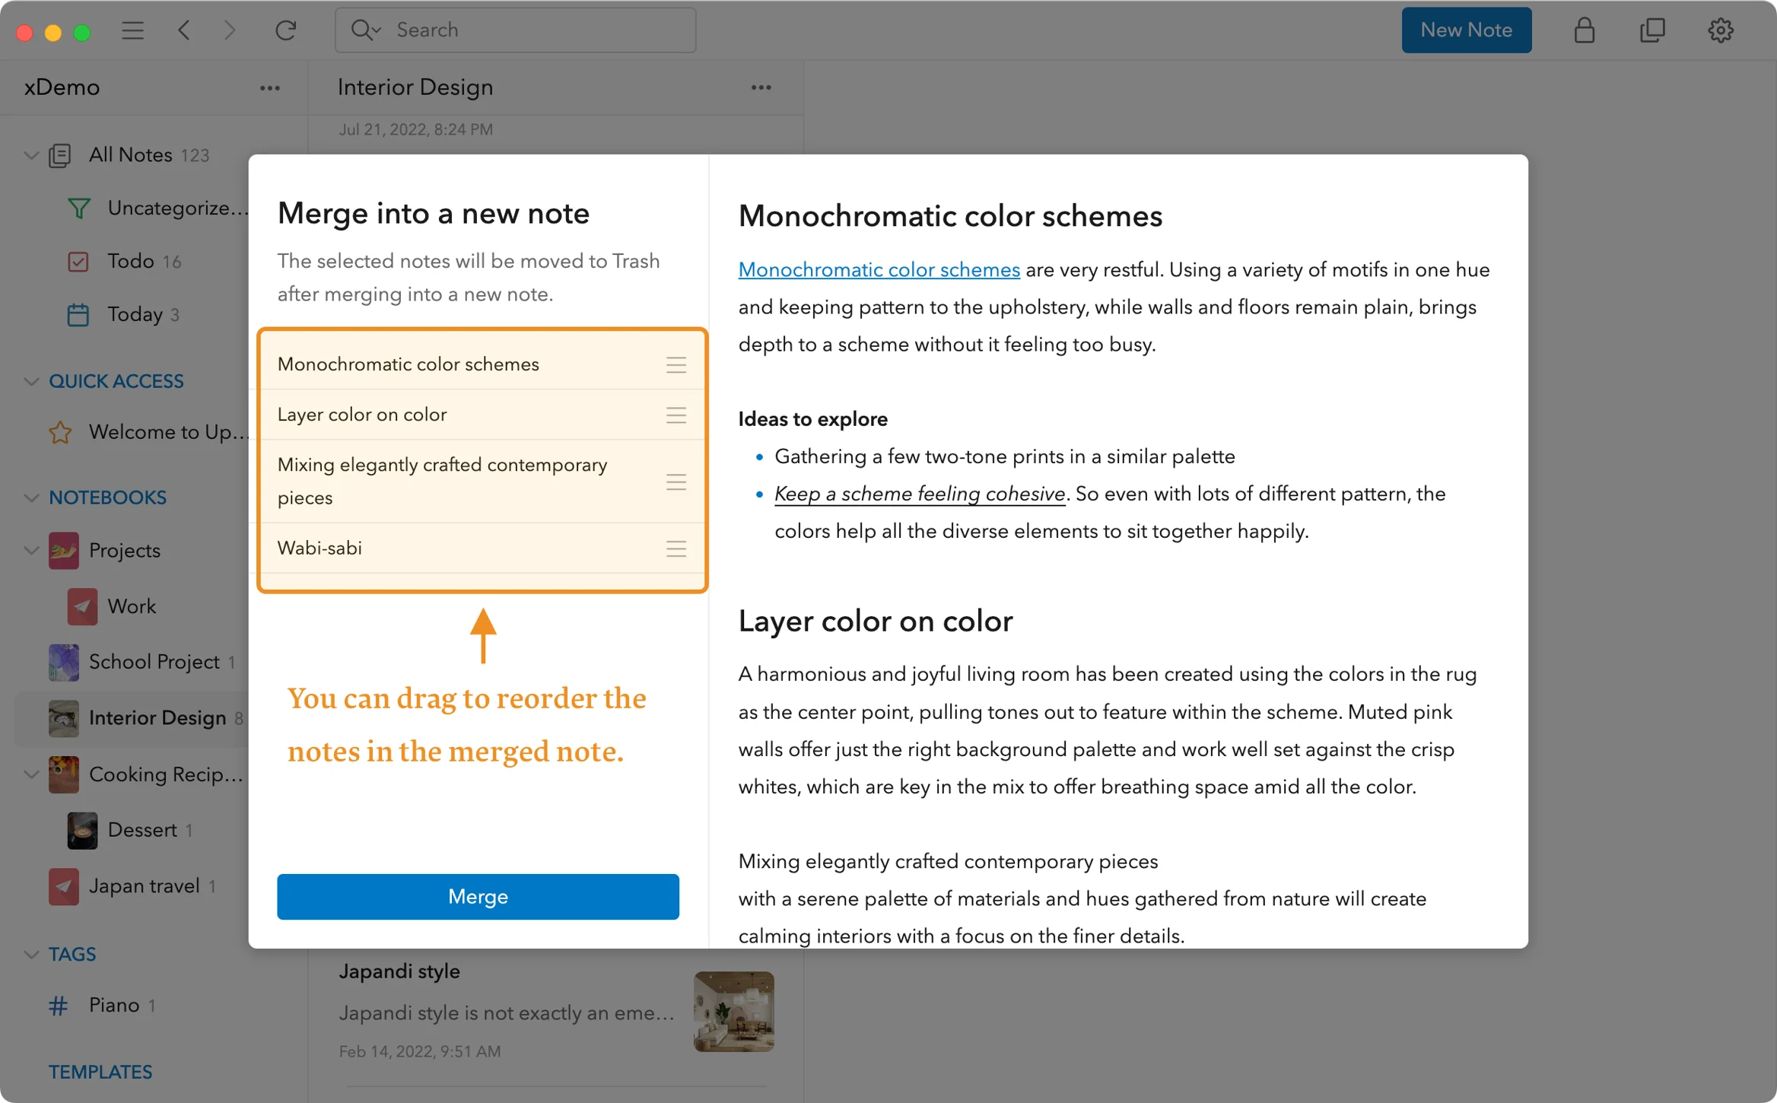Screen dimensions: 1777x1103
Task: Open settings gear icon
Action: [x=1720, y=30]
